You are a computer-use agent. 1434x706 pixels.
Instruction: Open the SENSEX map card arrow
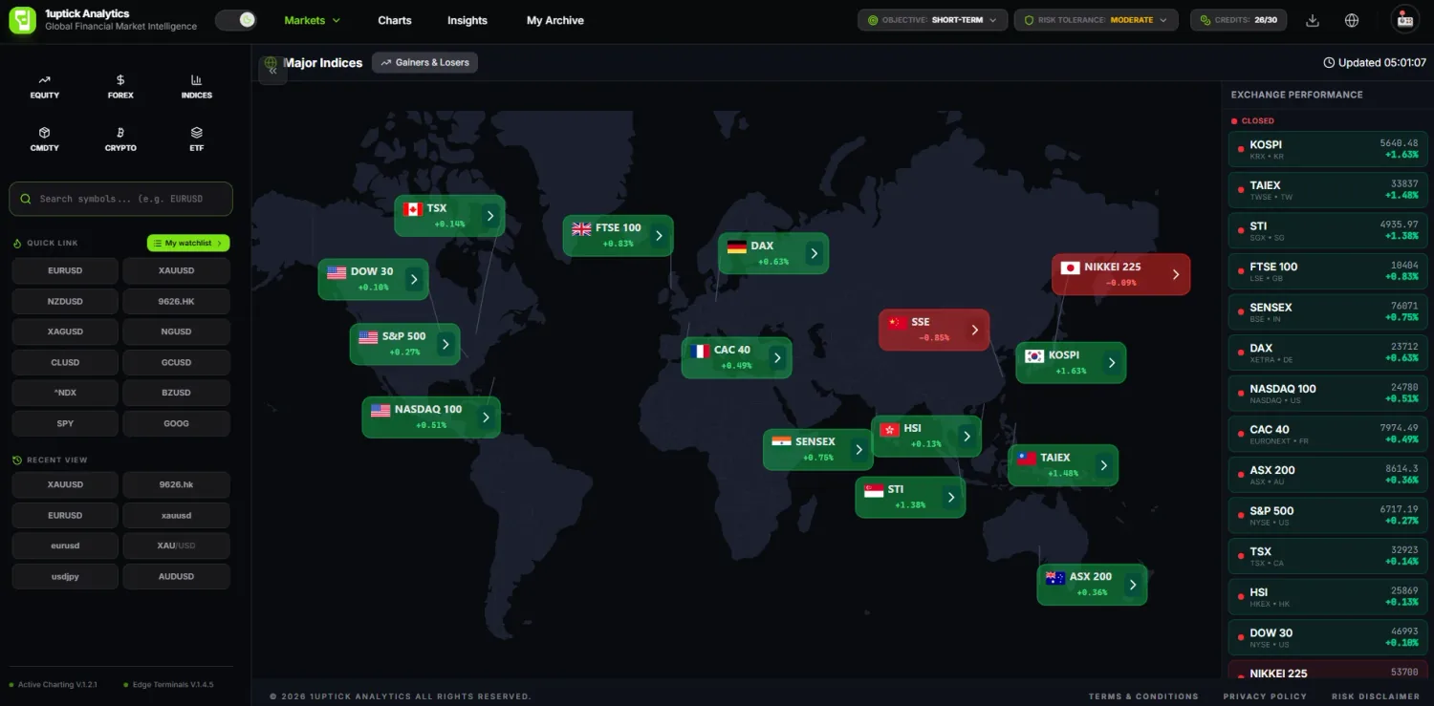[x=859, y=449]
